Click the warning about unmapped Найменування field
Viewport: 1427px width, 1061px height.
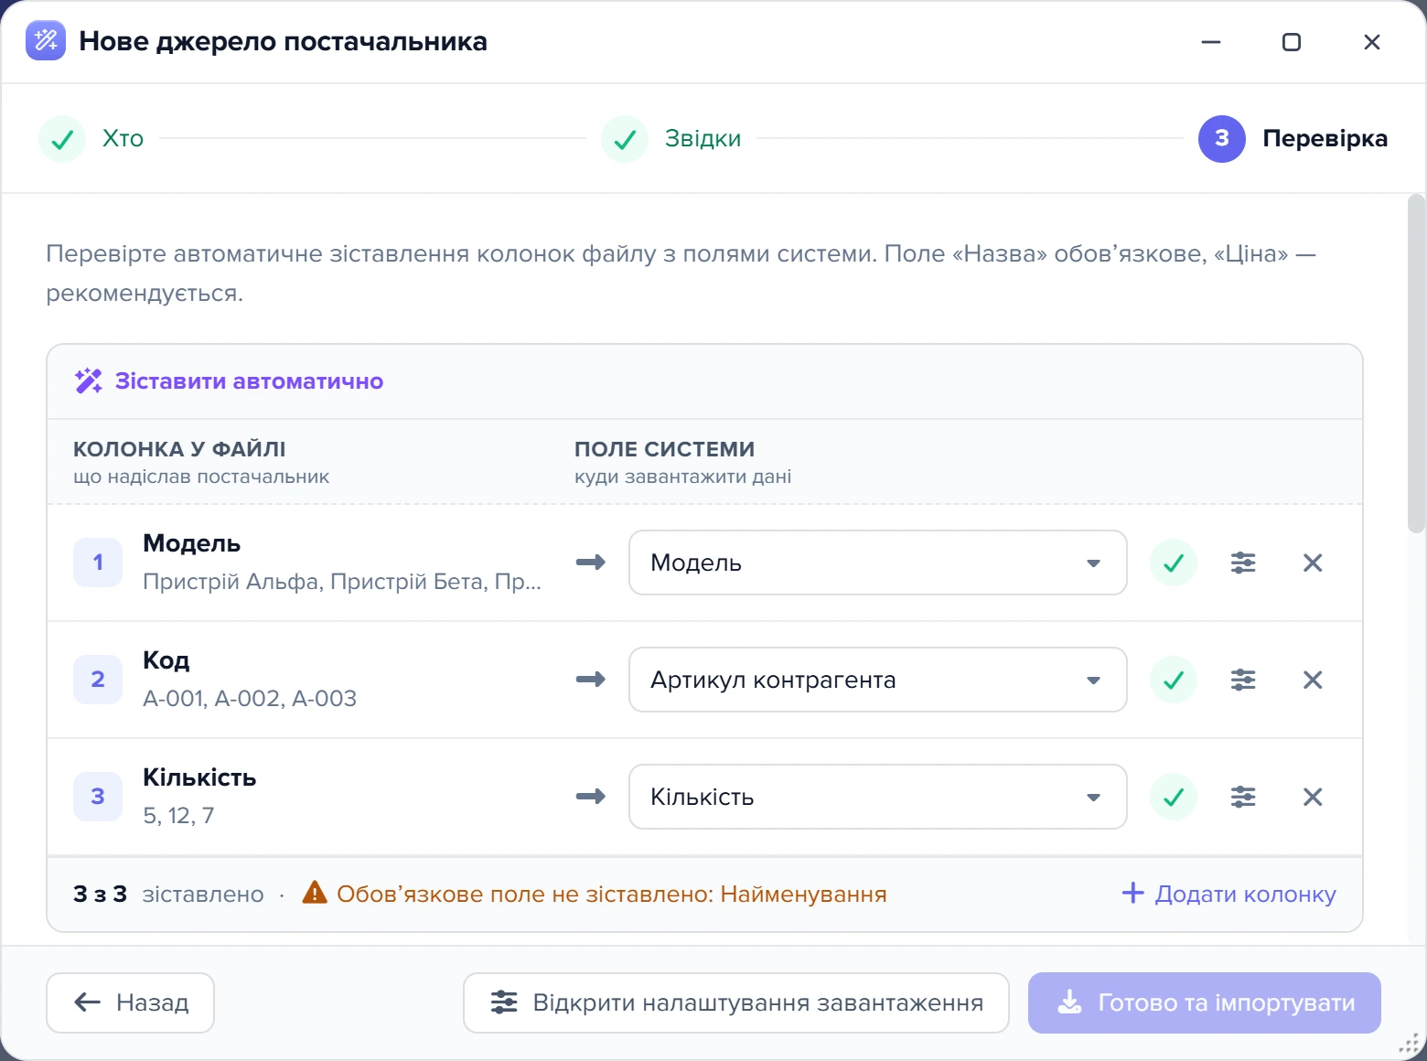click(x=612, y=894)
